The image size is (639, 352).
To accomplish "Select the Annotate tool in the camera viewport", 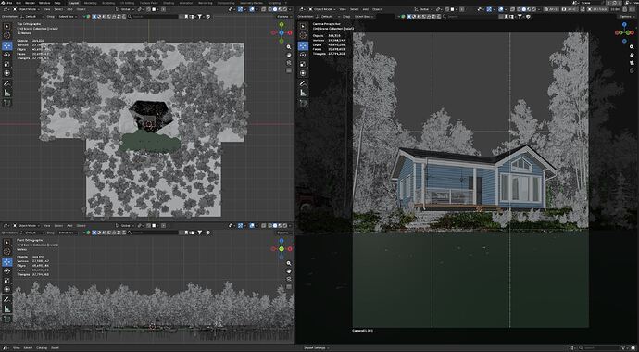I will 303,83.
